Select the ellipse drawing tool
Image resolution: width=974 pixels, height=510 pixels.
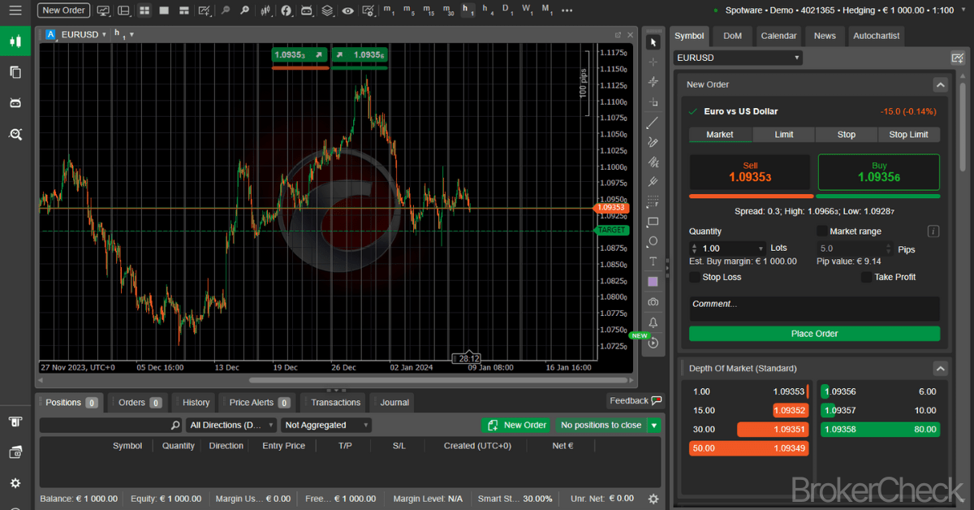click(653, 241)
